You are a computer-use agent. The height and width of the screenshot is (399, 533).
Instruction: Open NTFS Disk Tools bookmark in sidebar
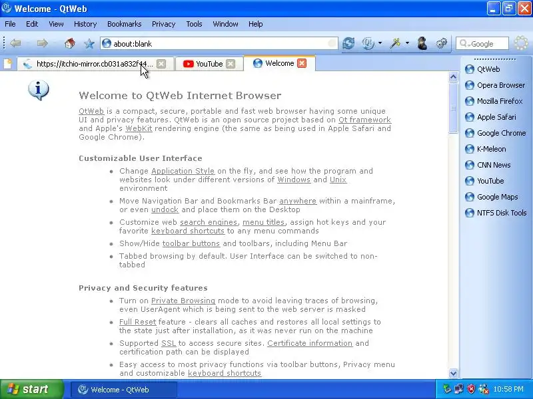point(496,213)
